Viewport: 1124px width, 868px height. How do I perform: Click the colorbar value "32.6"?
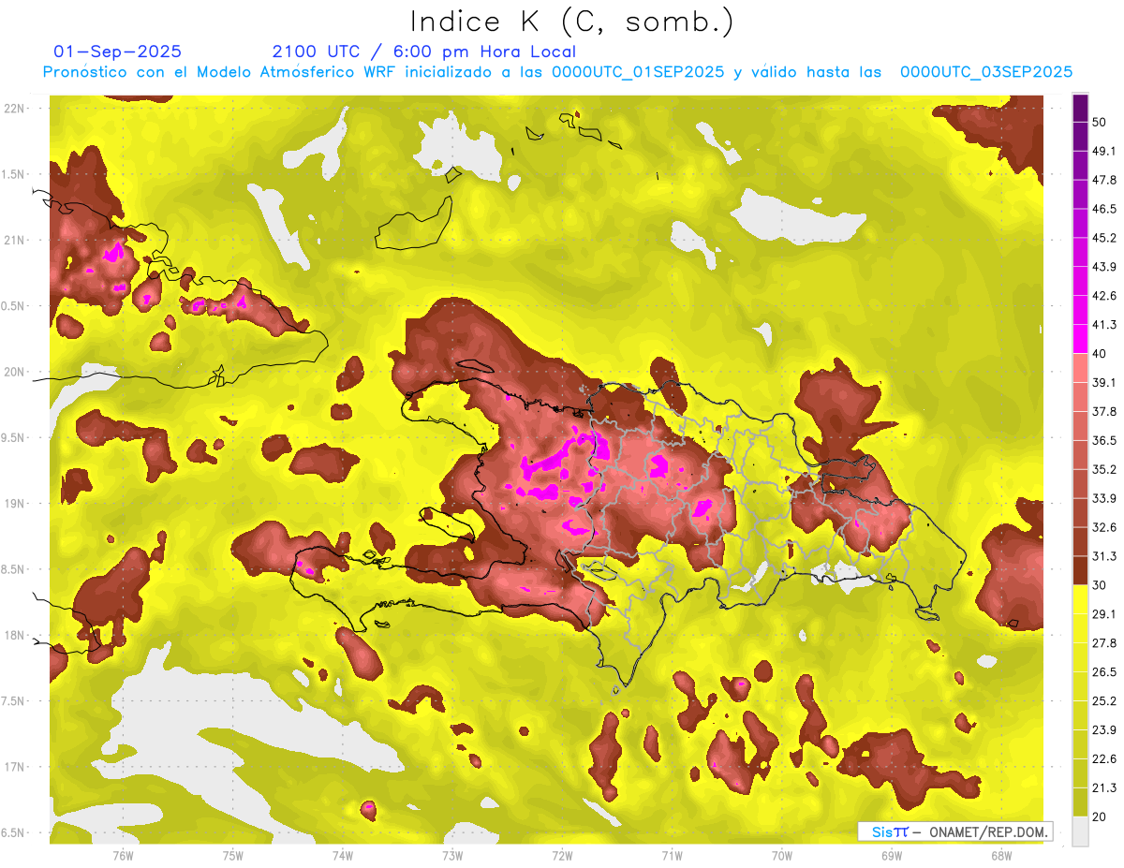click(1104, 527)
